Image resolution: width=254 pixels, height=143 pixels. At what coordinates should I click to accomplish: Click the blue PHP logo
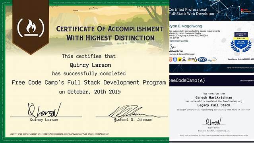(202, 60)
